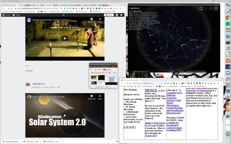
Task: Close the workspace jpg tab in screenshot tool
Action: [115, 73]
